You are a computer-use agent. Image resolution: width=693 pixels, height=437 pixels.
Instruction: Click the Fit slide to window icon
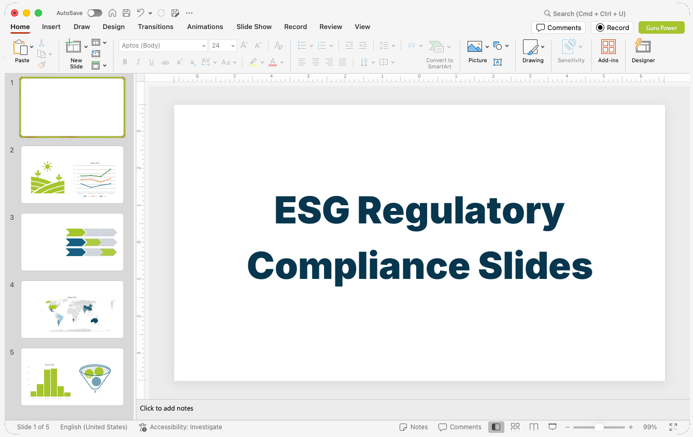click(x=673, y=427)
